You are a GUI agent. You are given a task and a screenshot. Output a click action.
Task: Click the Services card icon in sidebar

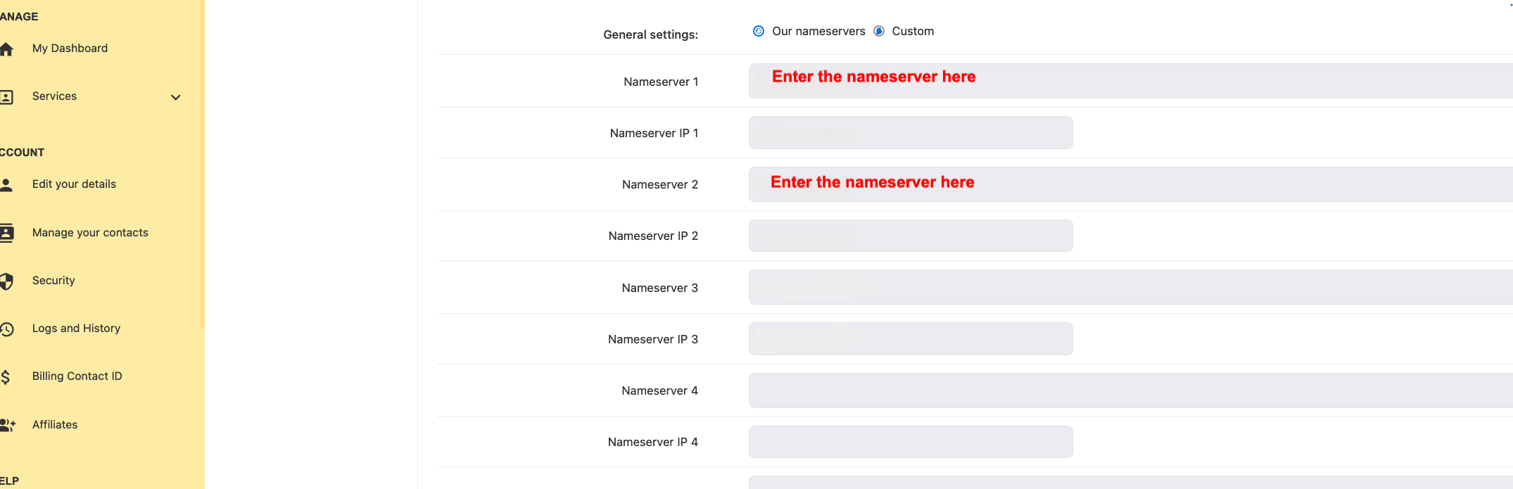pyautogui.click(x=7, y=97)
